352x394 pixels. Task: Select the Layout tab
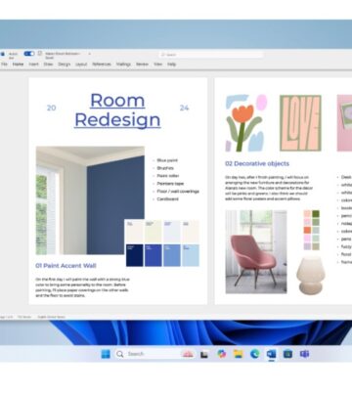pyautogui.click(x=81, y=65)
